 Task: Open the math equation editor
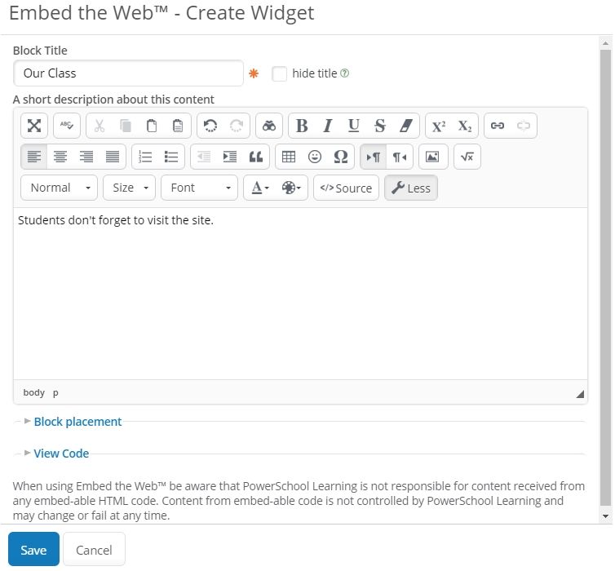(x=467, y=157)
